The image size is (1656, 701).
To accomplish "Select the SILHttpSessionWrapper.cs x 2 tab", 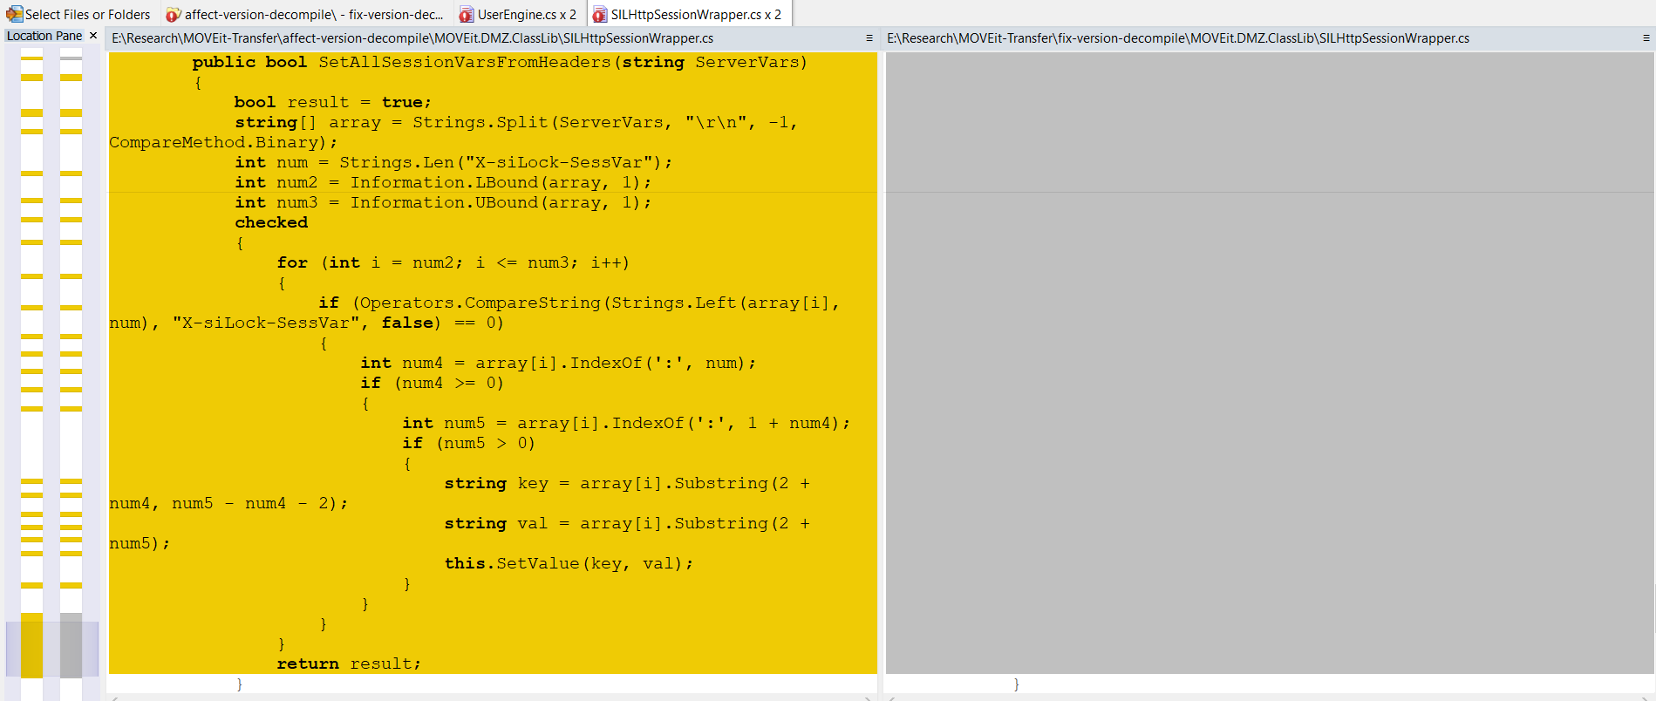I will [x=687, y=14].
